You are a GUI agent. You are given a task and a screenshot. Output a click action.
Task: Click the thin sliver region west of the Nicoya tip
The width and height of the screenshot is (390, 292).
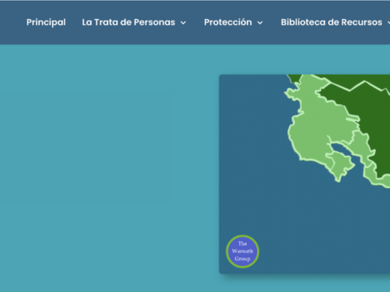pos(330,161)
